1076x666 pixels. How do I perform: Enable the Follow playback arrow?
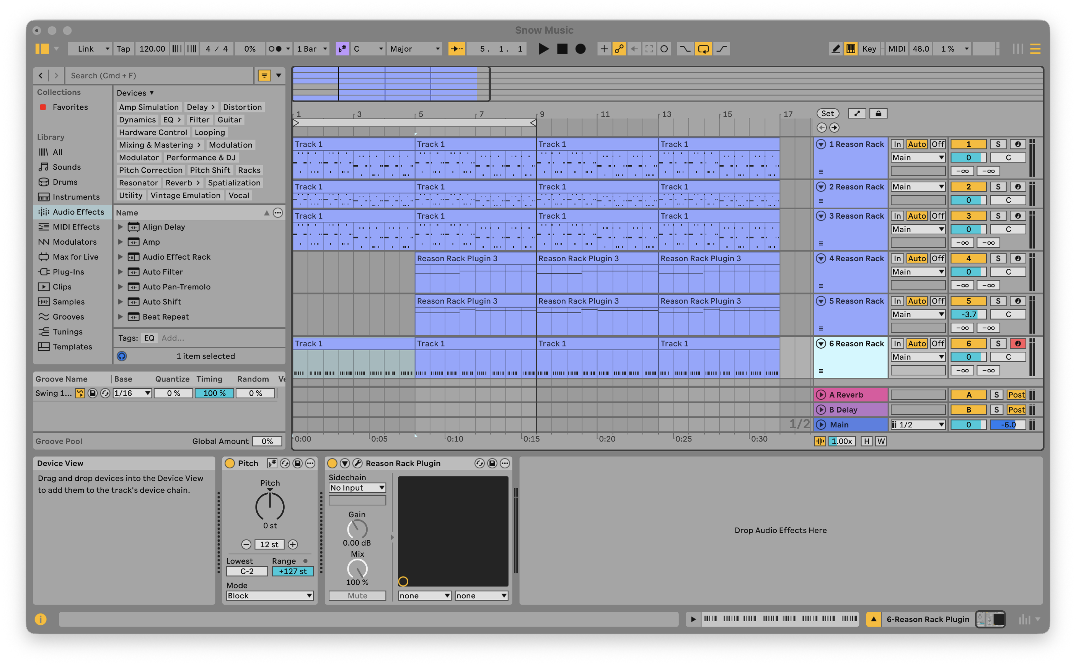coord(456,49)
